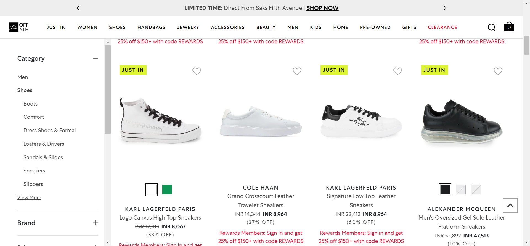This screenshot has width=530, height=246.
Task: Expand the Brand filter section
Action: click(x=96, y=223)
